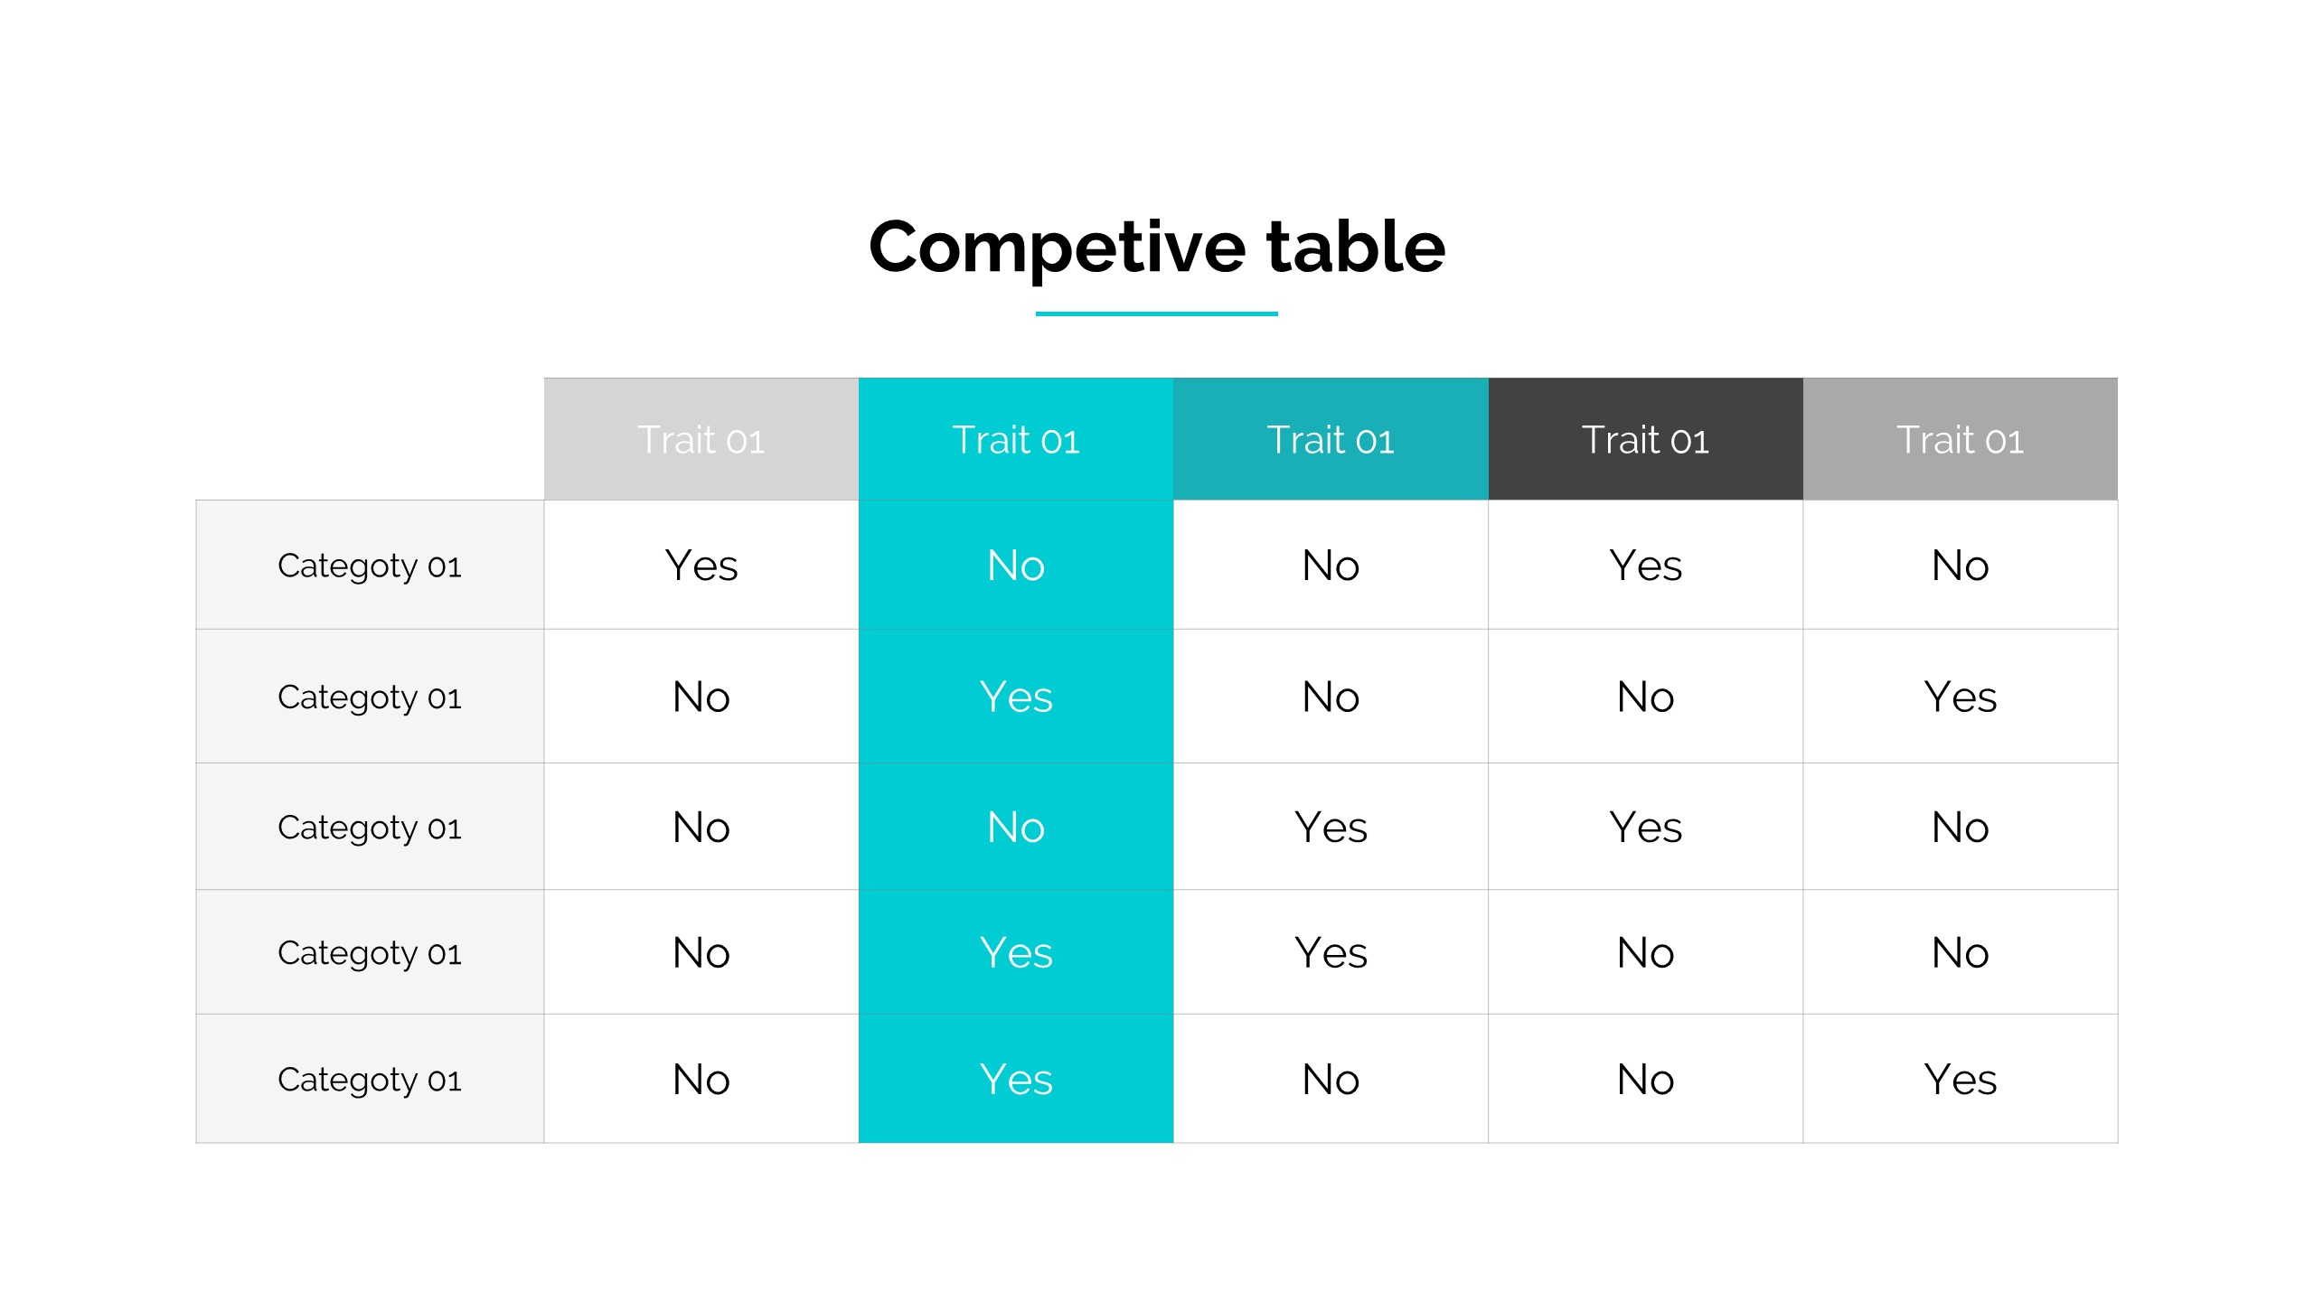Image resolution: width=2314 pixels, height=1301 pixels.
Task: Click the top Yes under the dark charcoal header
Action: [1645, 566]
